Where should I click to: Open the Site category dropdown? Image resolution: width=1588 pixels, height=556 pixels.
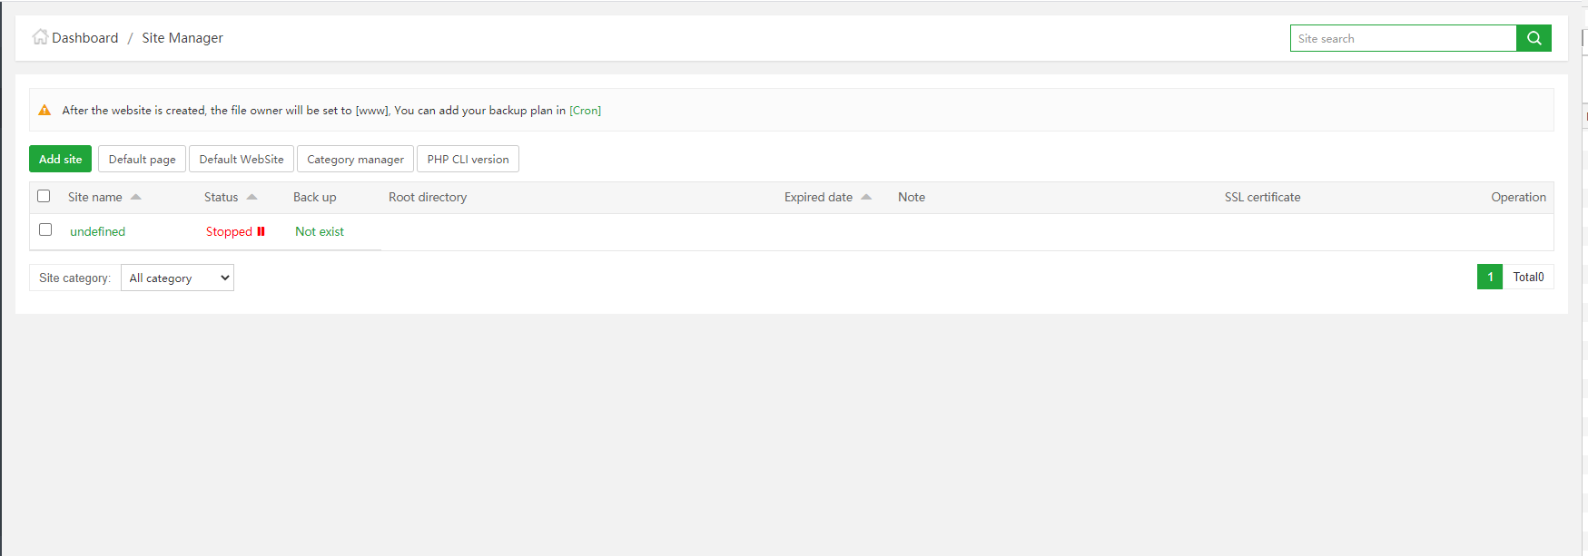pyautogui.click(x=177, y=278)
